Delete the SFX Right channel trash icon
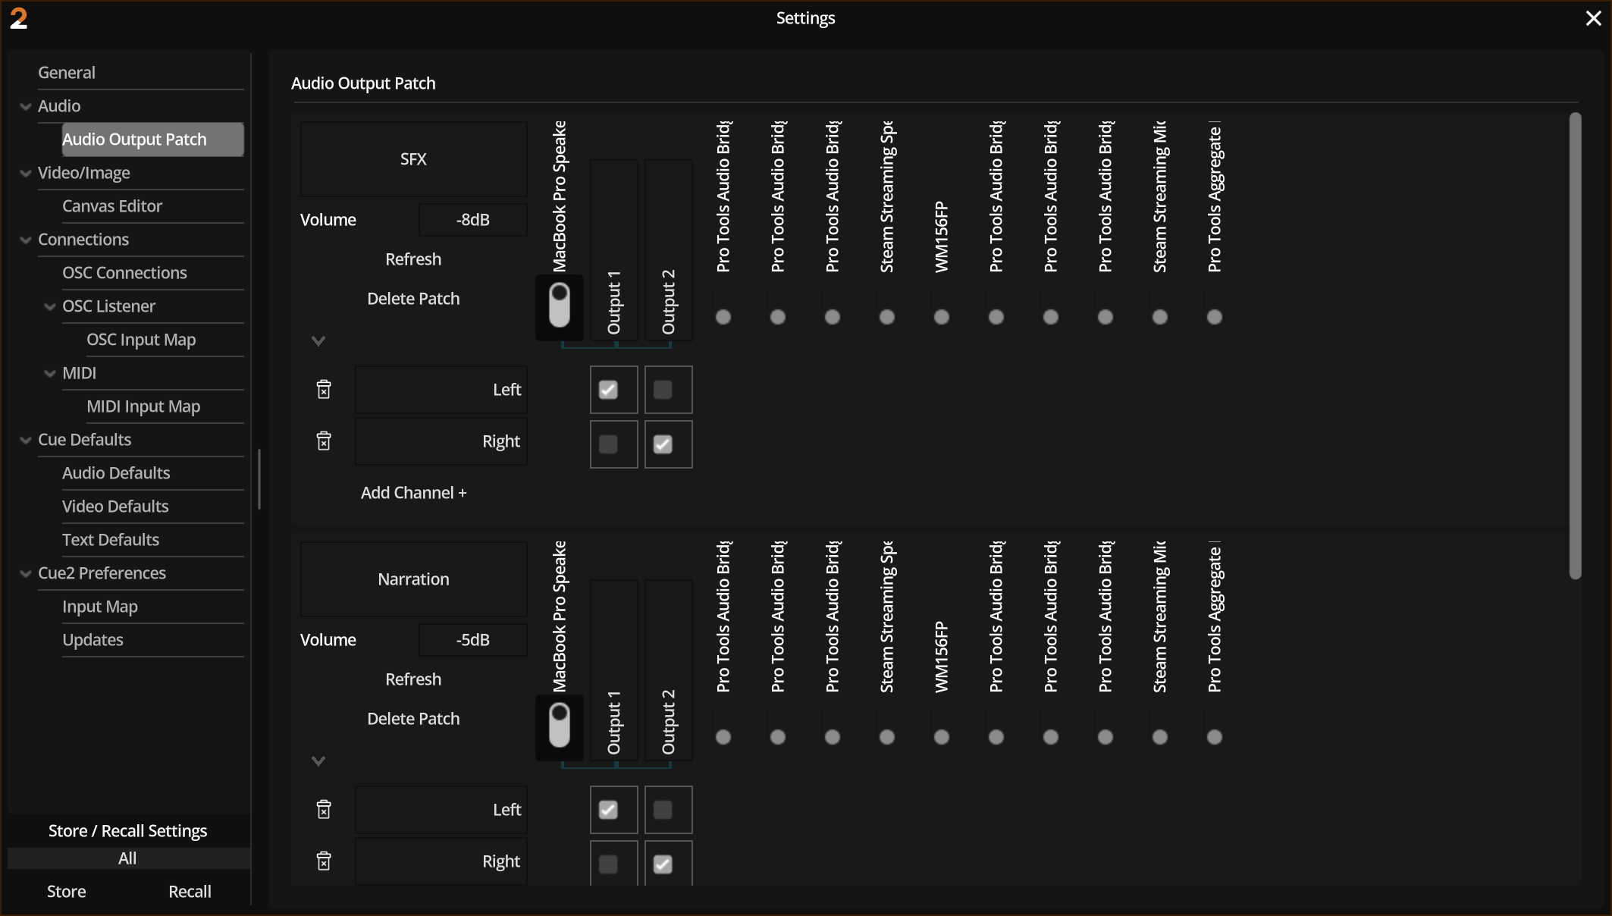The width and height of the screenshot is (1612, 916). (324, 441)
